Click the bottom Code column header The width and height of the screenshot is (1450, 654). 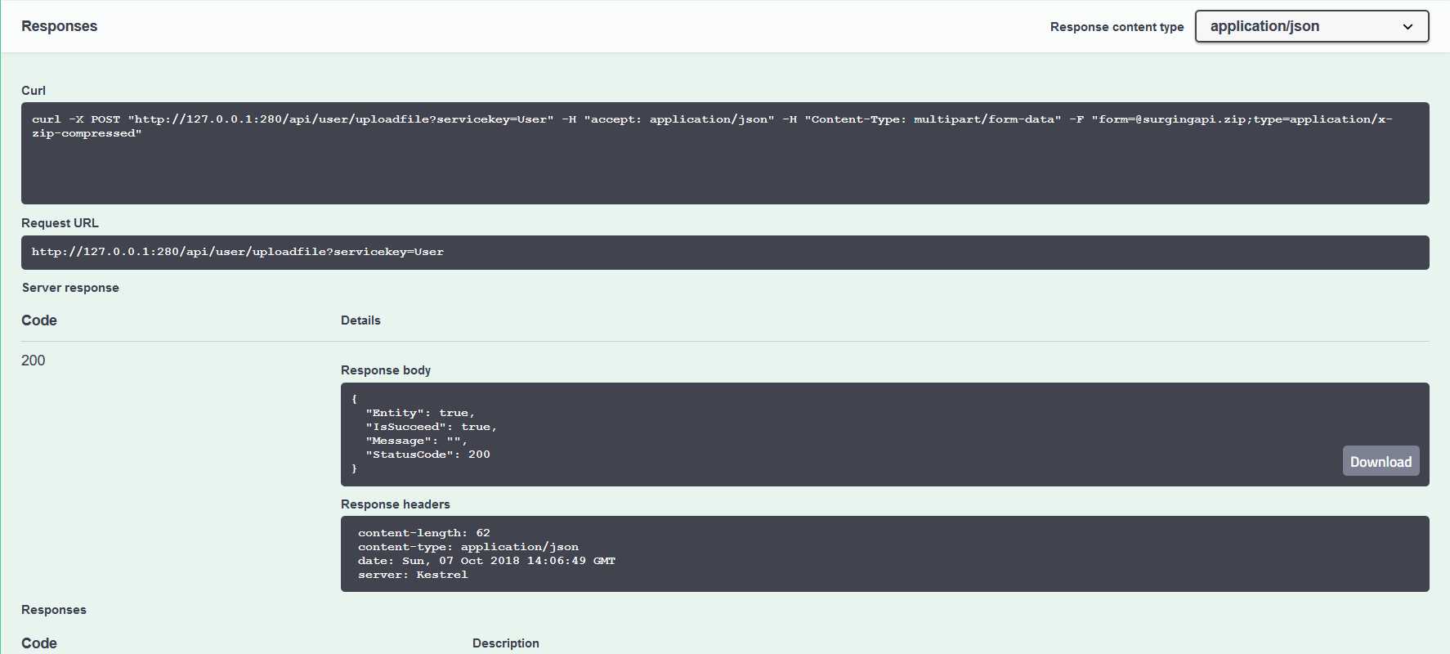tap(39, 643)
